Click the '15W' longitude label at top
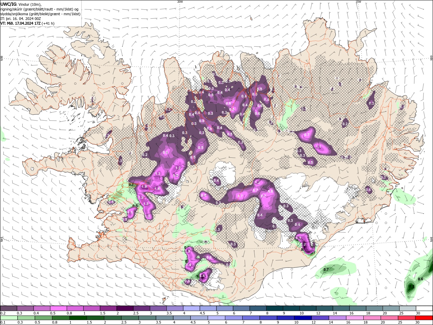Screen dimensions: 433x325 tap(358, 2)
